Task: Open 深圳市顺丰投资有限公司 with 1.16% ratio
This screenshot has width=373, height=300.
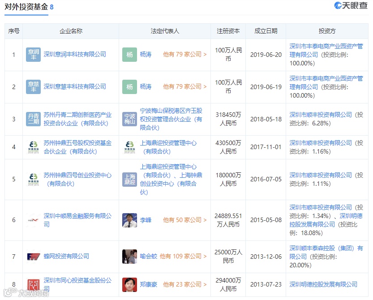Action: [x=321, y=143]
